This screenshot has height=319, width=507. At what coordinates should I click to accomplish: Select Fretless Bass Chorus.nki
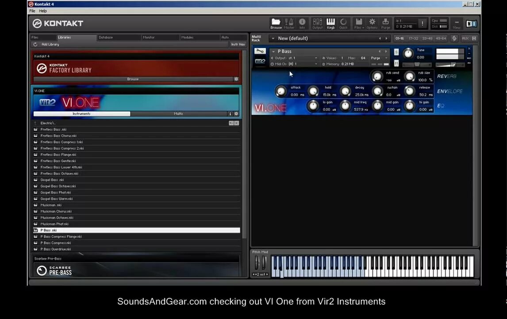[x=136, y=136]
